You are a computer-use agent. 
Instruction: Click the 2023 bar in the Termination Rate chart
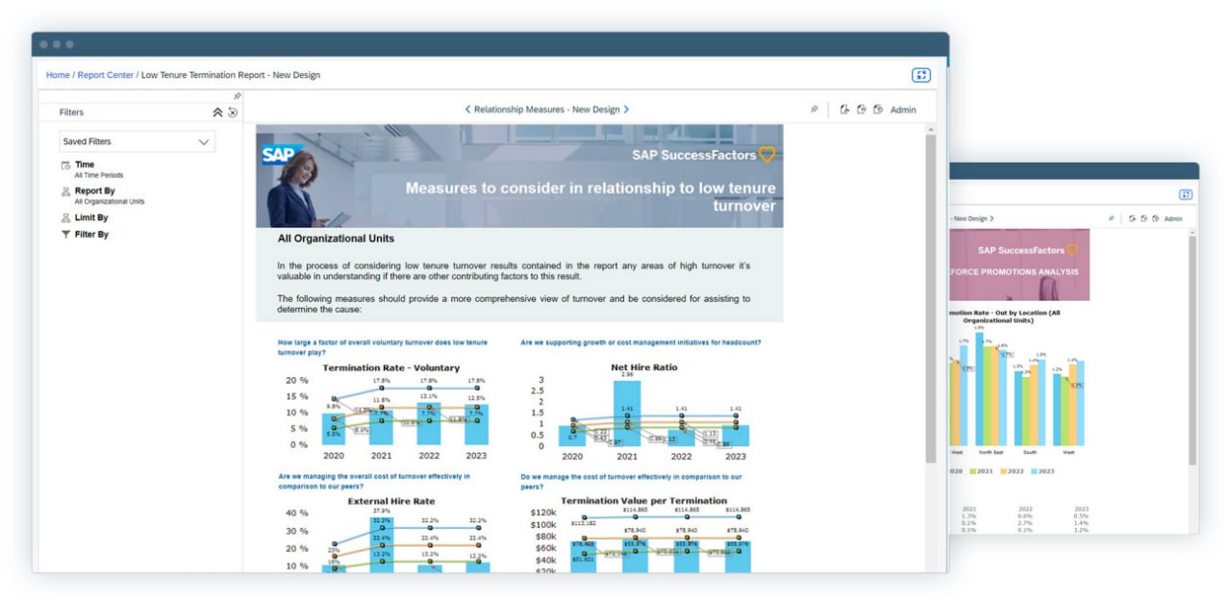tap(477, 424)
